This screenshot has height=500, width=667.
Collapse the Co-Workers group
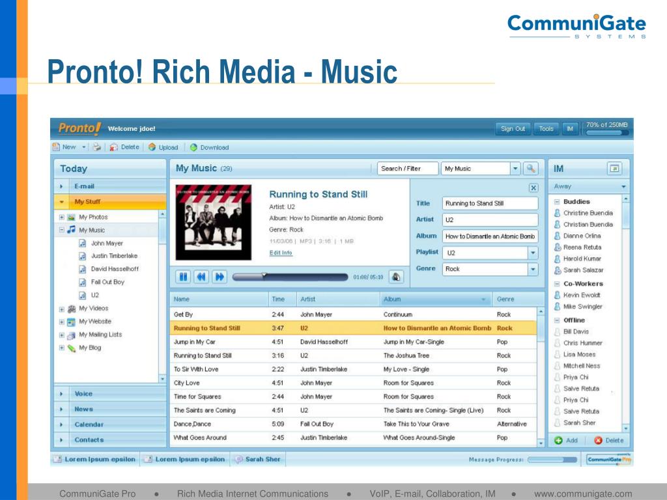pos(557,284)
